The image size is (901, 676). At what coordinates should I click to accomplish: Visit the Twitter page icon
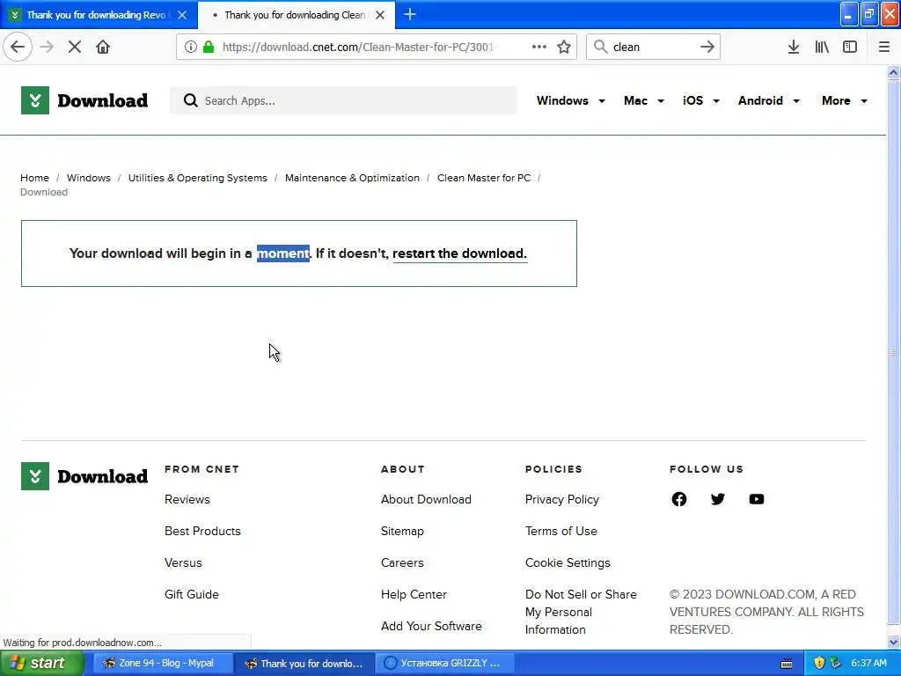(718, 499)
